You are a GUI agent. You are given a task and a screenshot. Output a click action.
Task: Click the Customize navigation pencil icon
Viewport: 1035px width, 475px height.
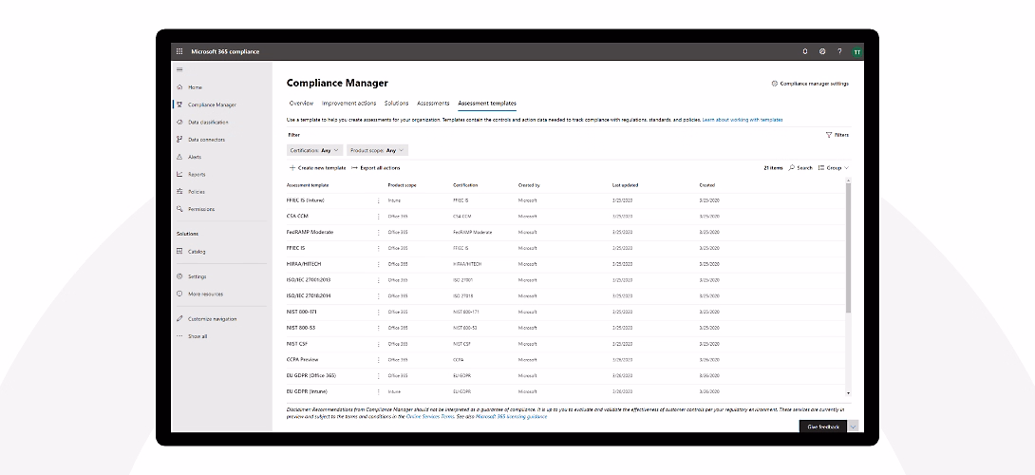(x=179, y=319)
